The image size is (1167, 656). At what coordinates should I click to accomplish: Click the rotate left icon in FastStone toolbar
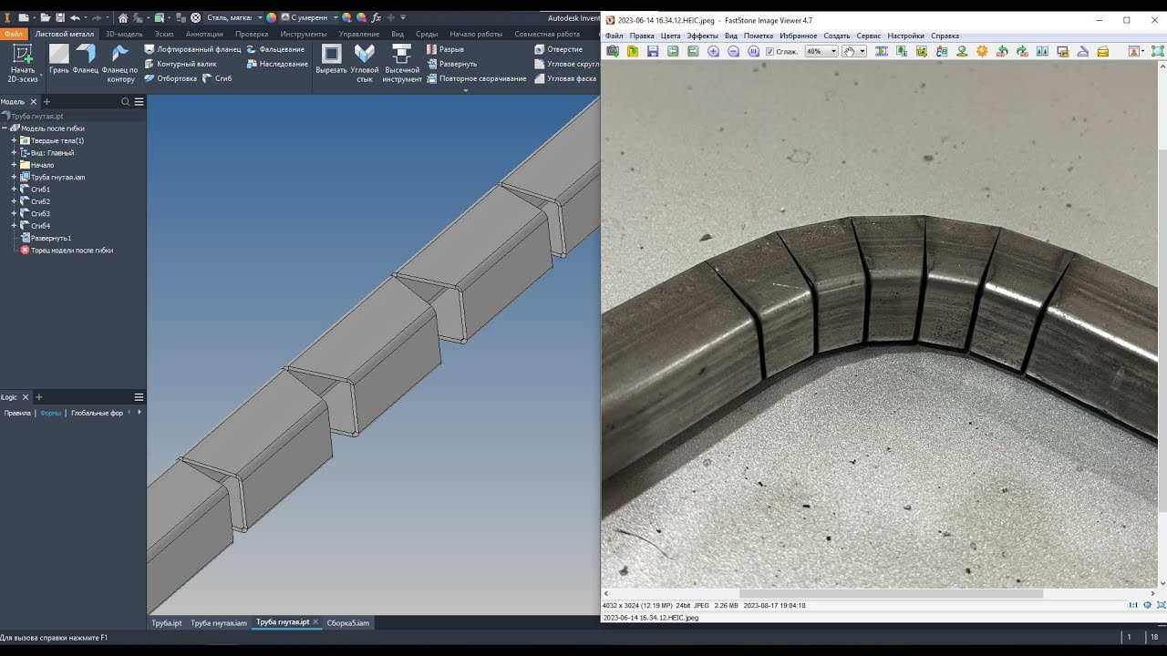tap(1002, 51)
